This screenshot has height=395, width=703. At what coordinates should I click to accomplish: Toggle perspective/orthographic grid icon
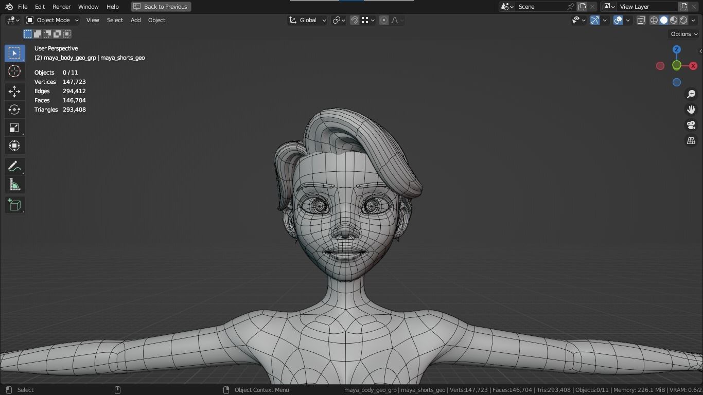691,140
